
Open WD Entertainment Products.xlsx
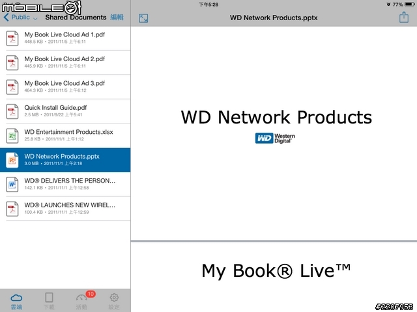65,136
